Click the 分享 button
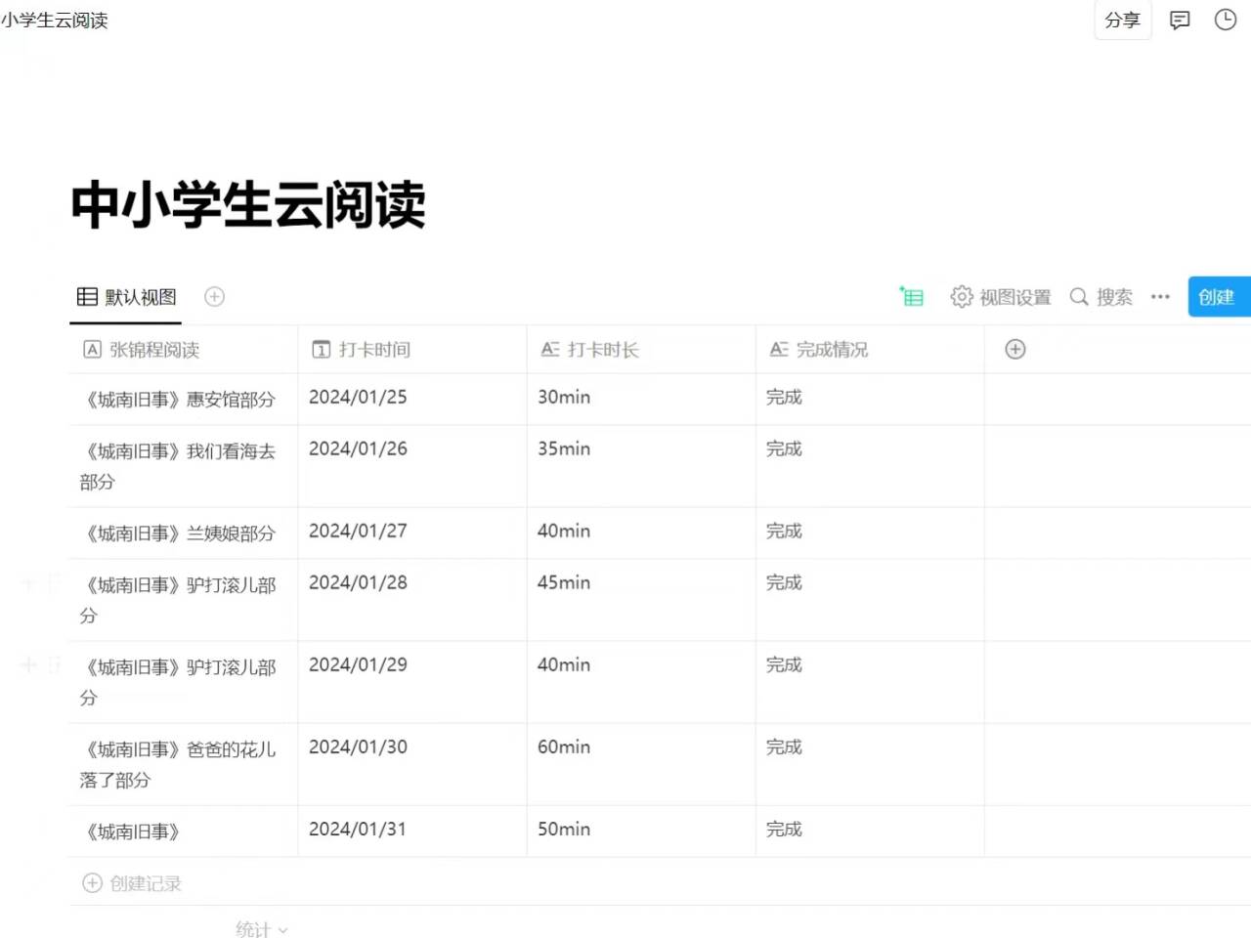The width and height of the screenshot is (1251, 938). point(1122,20)
